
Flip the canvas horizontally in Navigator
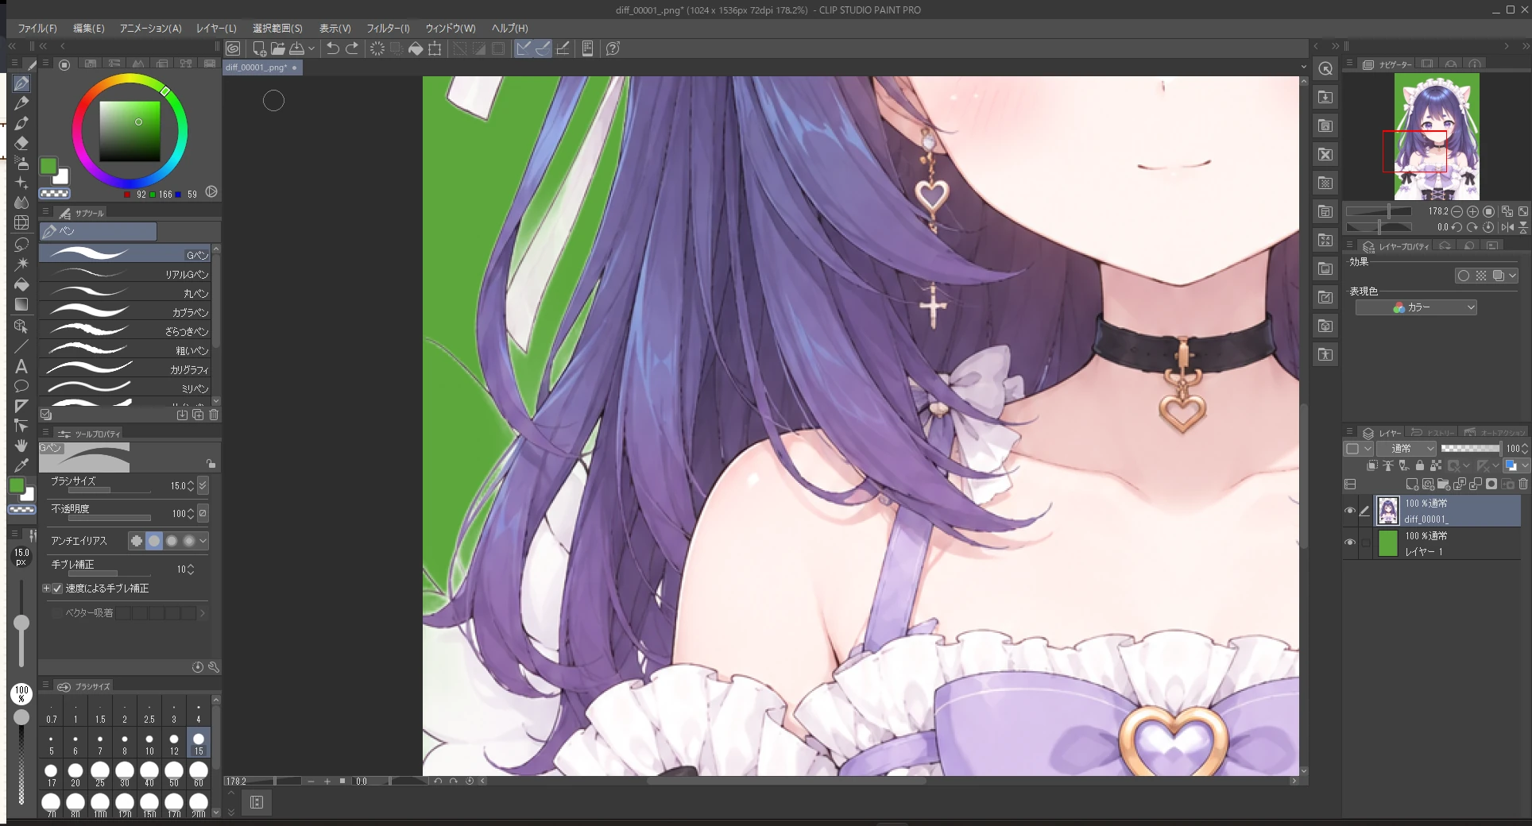click(1507, 227)
